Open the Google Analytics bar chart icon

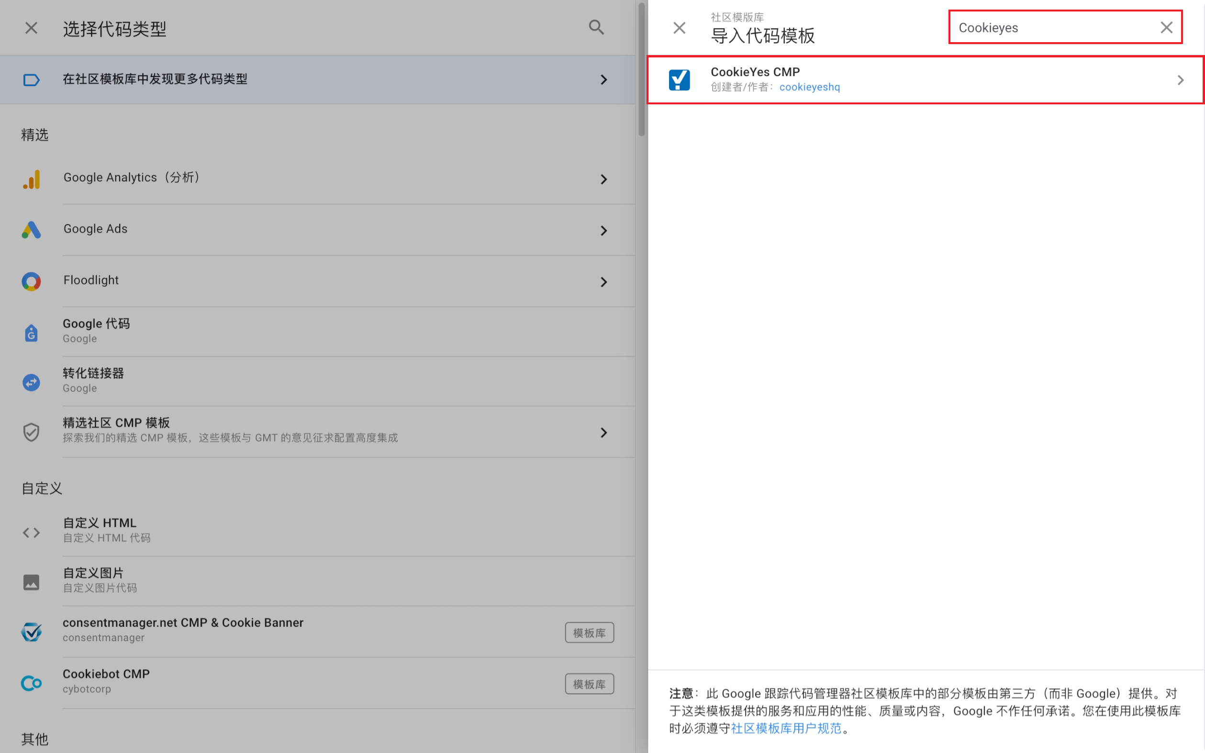(x=32, y=180)
